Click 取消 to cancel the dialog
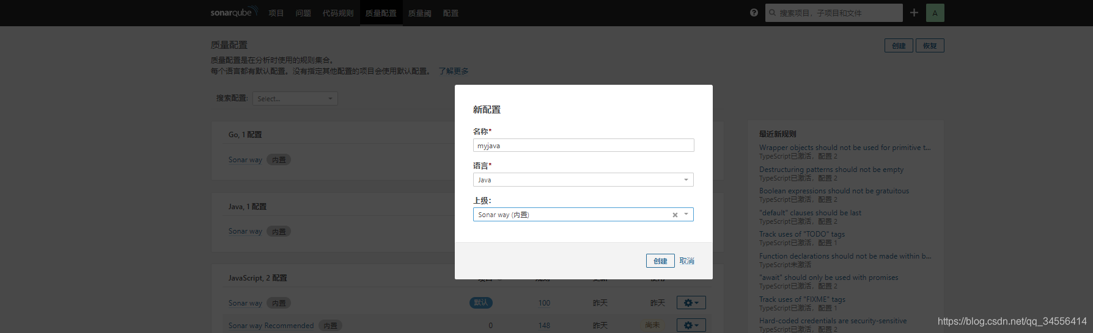The width and height of the screenshot is (1093, 333). [686, 260]
